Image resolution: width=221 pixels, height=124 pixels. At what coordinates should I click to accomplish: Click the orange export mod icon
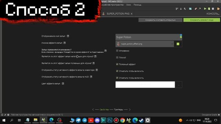(x=218, y=9)
